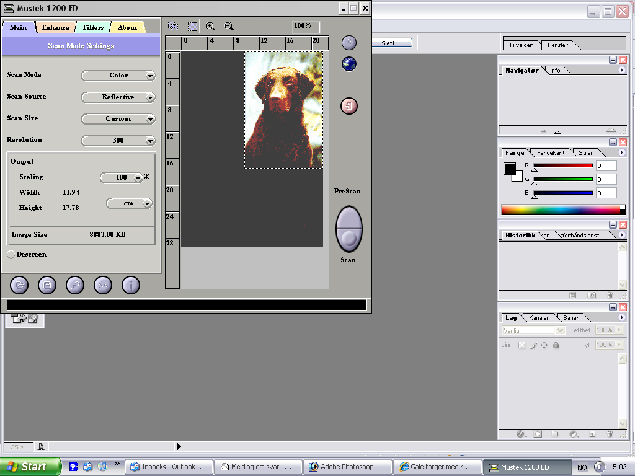
Task: Click the Windows Start button
Action: pos(30,467)
